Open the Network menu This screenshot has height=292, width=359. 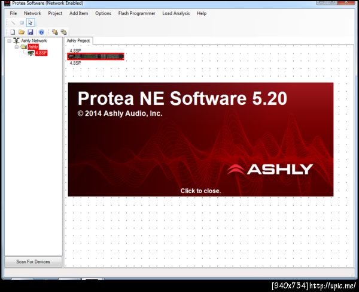tap(32, 13)
